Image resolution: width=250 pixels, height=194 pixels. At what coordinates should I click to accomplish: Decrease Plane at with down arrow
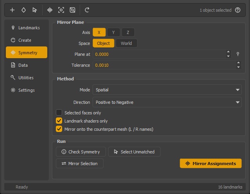point(228,56)
